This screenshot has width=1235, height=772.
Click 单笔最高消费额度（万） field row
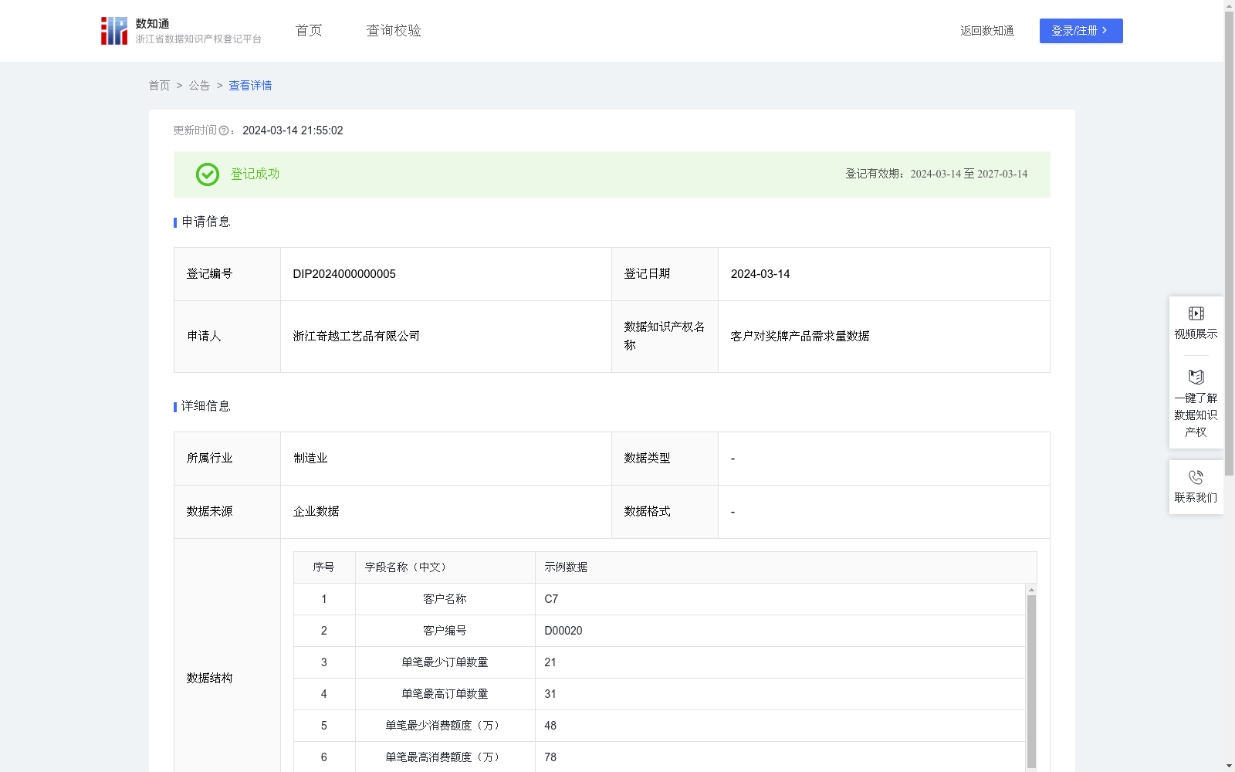[659, 757]
